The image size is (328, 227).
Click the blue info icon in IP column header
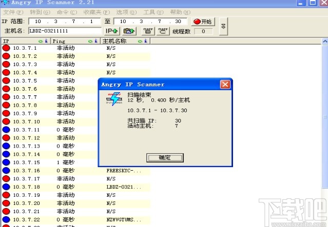coord(46,41)
